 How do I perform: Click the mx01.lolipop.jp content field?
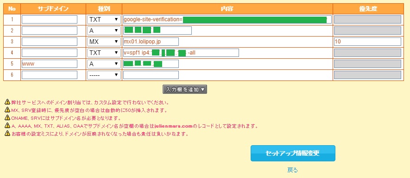tap(151, 42)
